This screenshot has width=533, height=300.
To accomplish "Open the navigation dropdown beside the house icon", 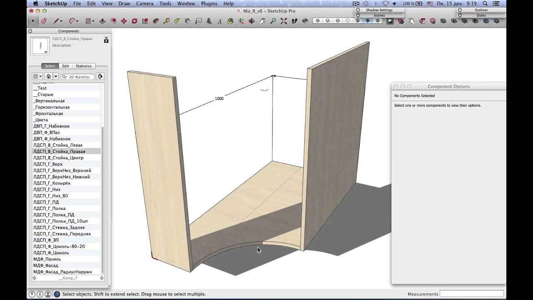I will (x=55, y=76).
